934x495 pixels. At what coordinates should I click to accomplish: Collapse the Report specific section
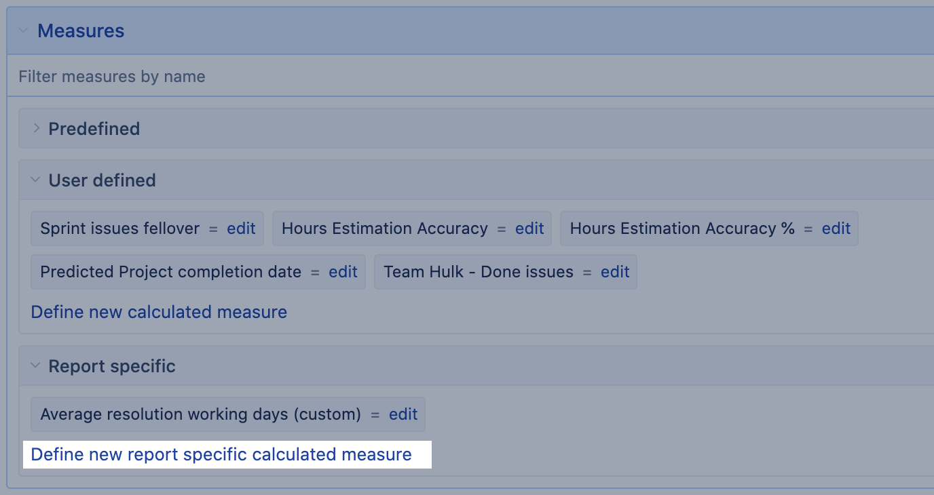point(37,366)
